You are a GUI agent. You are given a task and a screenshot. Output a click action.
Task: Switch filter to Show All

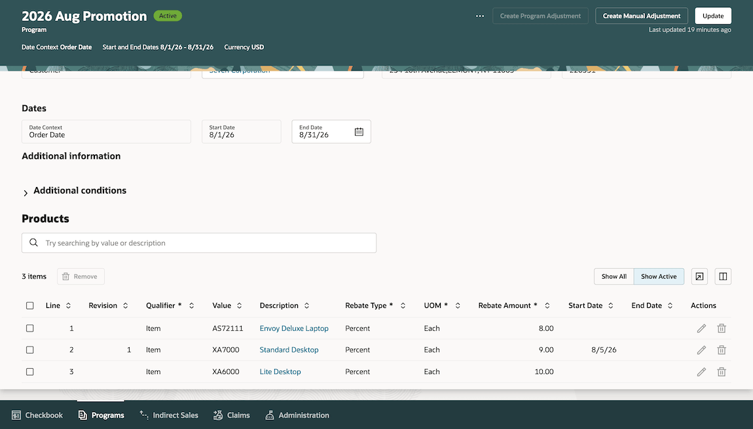pyautogui.click(x=614, y=277)
